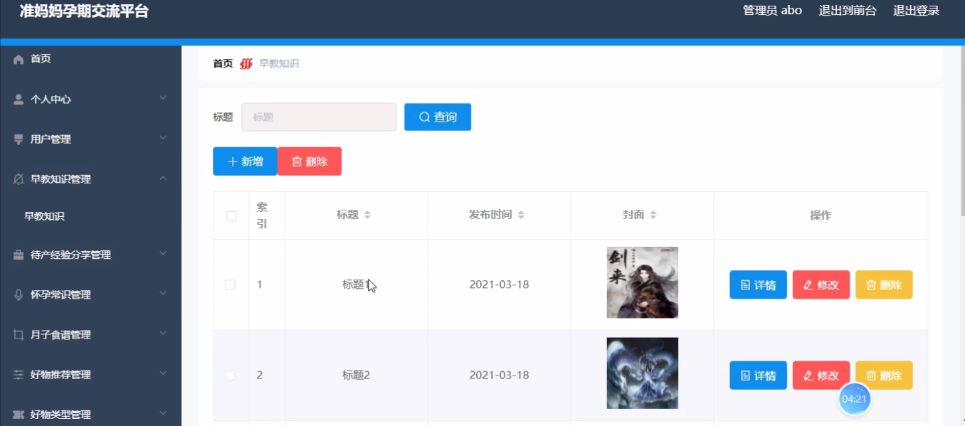Click 修改 for row 标题1
Viewport: 965px width, 426px height.
821,284
